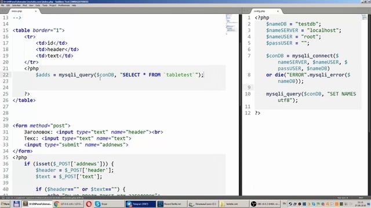
Task: Click the isset($_POST['addnews']) condition
Action: pyautogui.click(x=70, y=164)
